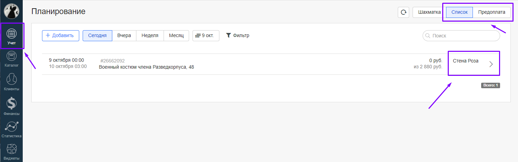Screen dimensions: 518x162
Task: Select the Неделя period toggle
Action: pos(150,36)
